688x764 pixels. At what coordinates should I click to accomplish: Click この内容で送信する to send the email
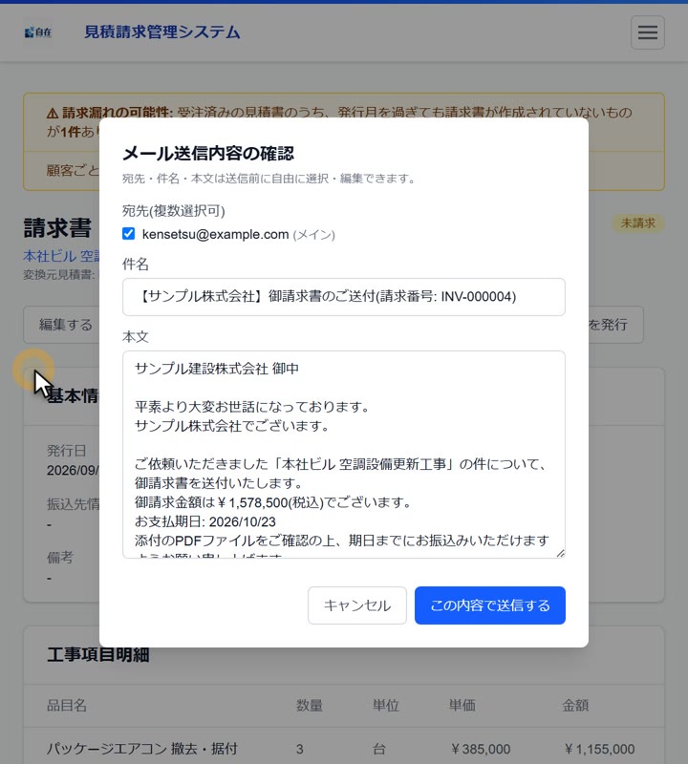tap(490, 605)
